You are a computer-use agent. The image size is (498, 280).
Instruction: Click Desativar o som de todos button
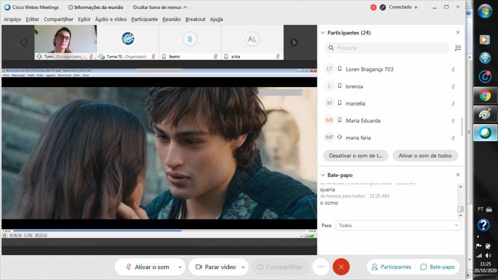pyautogui.click(x=356, y=155)
